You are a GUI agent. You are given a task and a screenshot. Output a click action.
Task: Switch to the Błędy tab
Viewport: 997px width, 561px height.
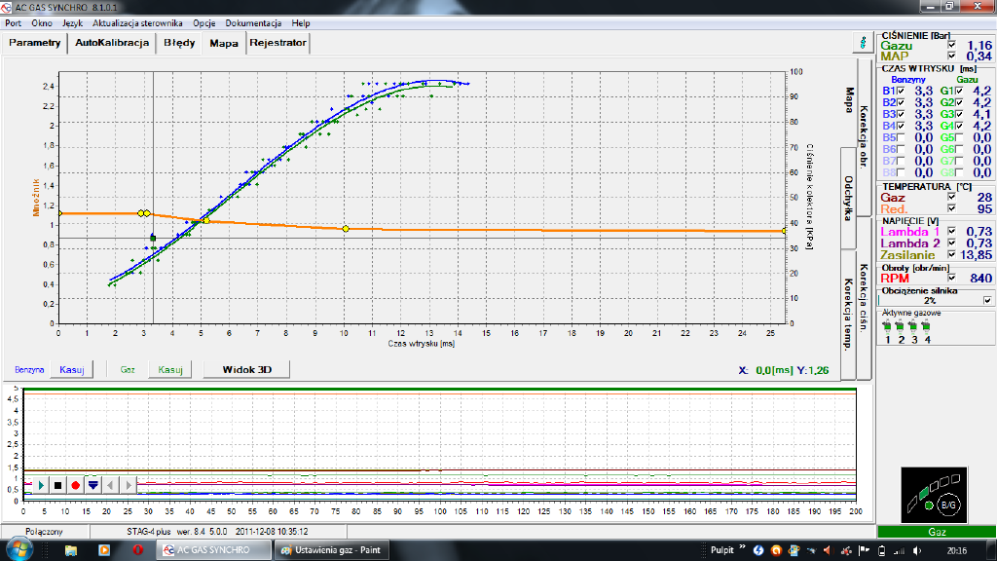pos(179,43)
